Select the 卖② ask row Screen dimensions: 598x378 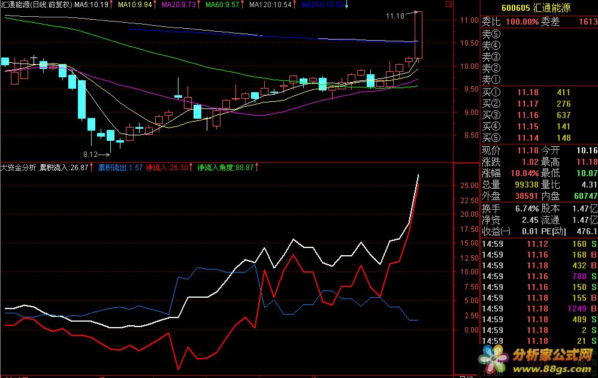tap(539, 69)
